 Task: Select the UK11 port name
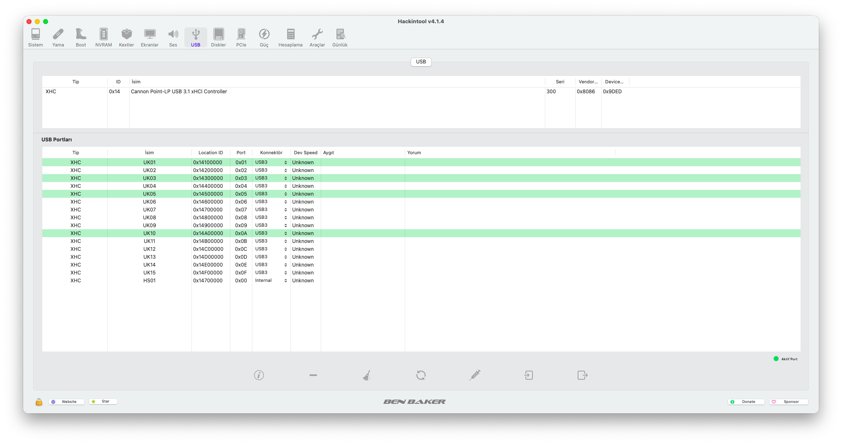(150, 241)
